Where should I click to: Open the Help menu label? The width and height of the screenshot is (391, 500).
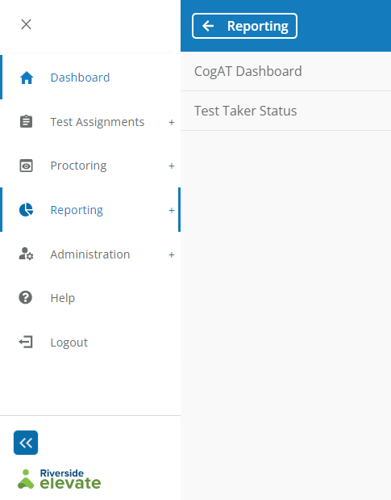[63, 298]
